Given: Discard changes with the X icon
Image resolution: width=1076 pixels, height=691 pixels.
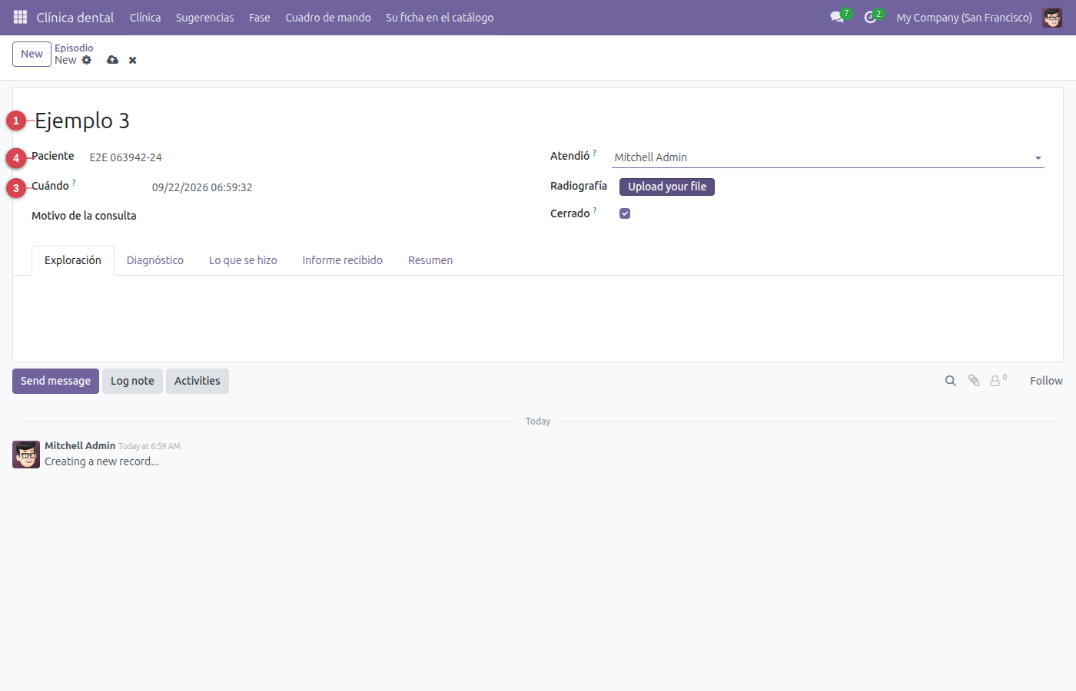Looking at the screenshot, I should tap(133, 60).
